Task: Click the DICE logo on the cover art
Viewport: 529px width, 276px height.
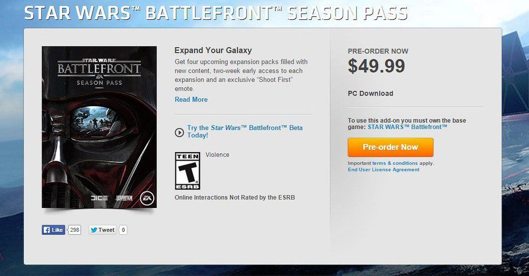Action: point(100,198)
